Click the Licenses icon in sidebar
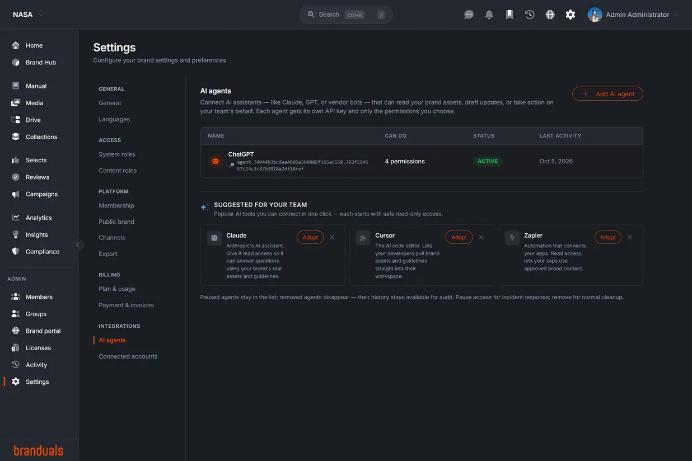The height and width of the screenshot is (461, 692). pyautogui.click(x=16, y=348)
